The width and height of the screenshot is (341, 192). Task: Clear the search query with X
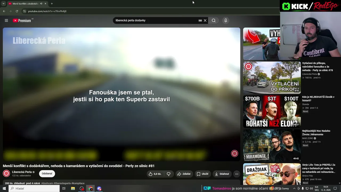point(205,21)
